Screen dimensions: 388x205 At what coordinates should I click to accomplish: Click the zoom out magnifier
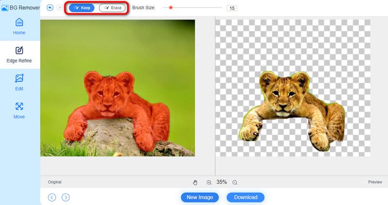point(235,182)
